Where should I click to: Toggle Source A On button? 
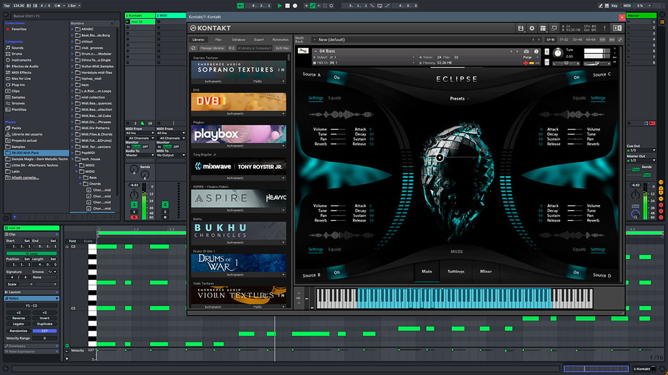coord(337,78)
